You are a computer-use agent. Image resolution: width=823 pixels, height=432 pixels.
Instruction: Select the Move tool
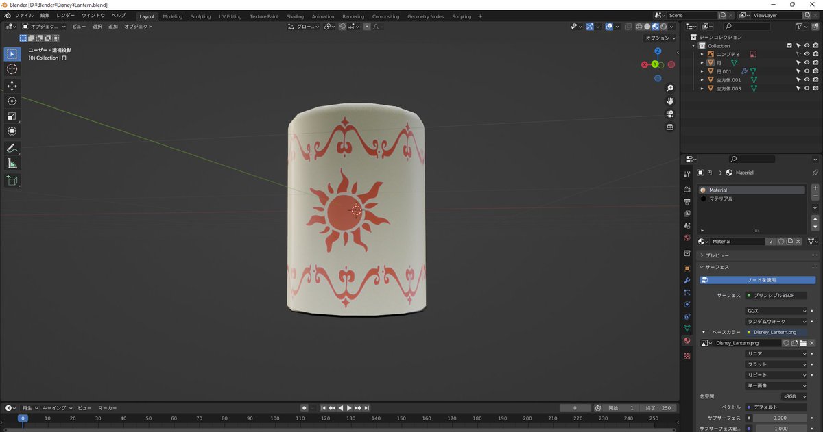(x=12, y=86)
